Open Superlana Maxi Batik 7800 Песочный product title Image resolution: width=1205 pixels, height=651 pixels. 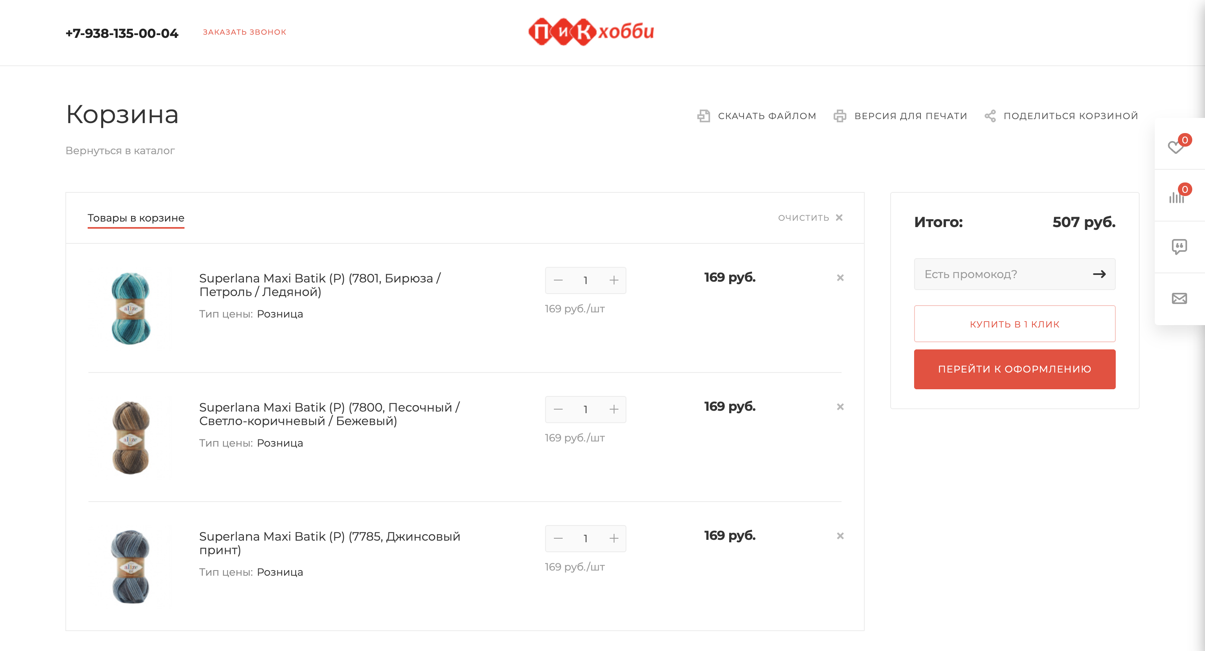tap(329, 414)
